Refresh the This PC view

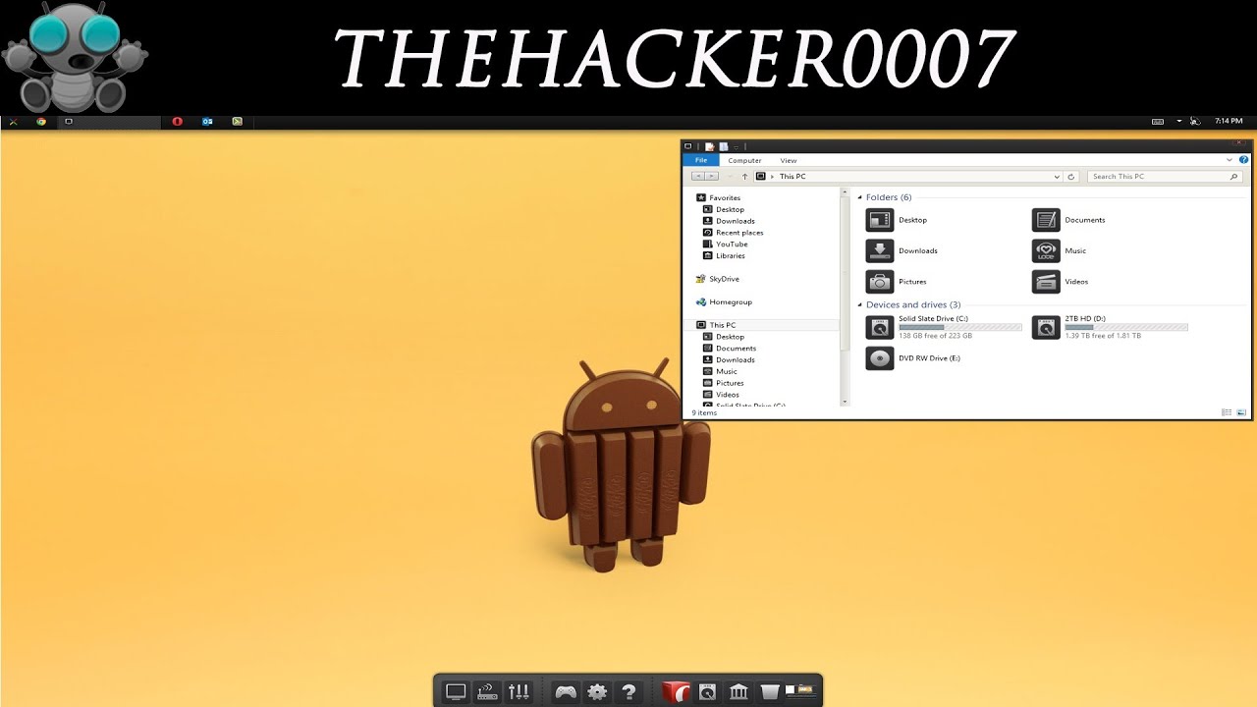pos(1070,177)
